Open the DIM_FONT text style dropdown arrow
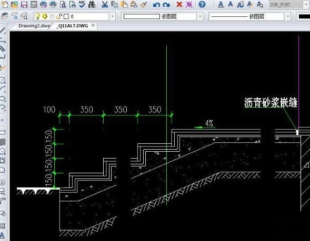This screenshot has height=241, width=310. pos(306,5)
